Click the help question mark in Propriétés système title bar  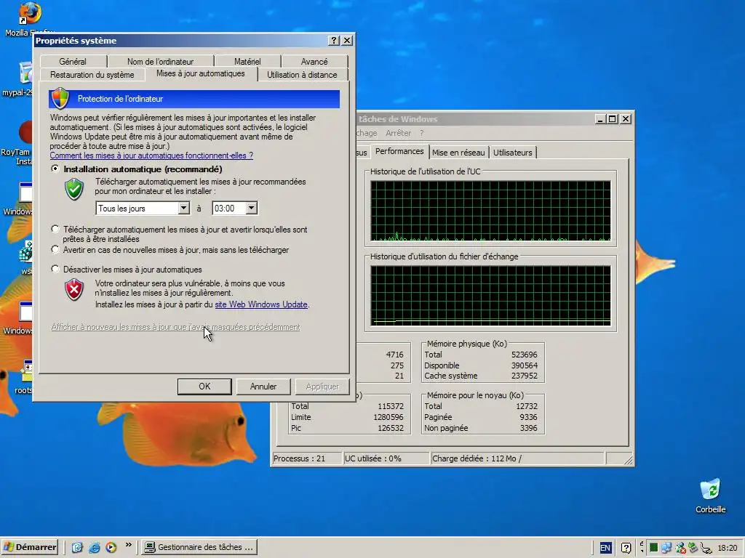[x=334, y=41]
